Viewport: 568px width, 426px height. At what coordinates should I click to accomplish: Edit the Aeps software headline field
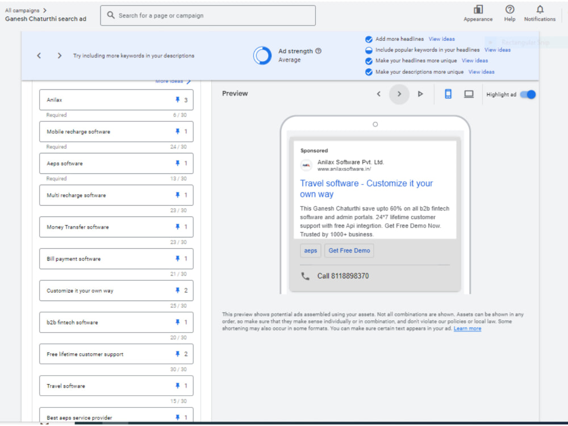116,164
